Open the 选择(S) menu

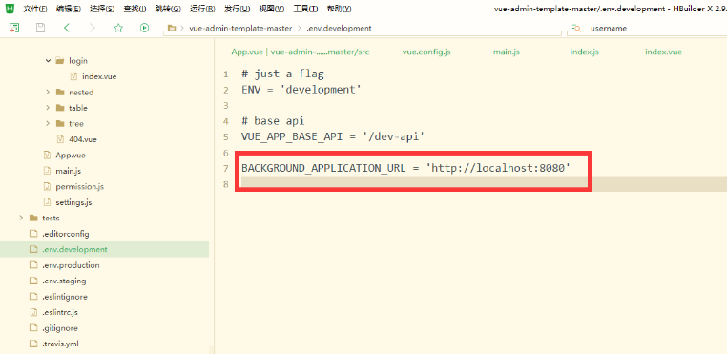coord(102,9)
